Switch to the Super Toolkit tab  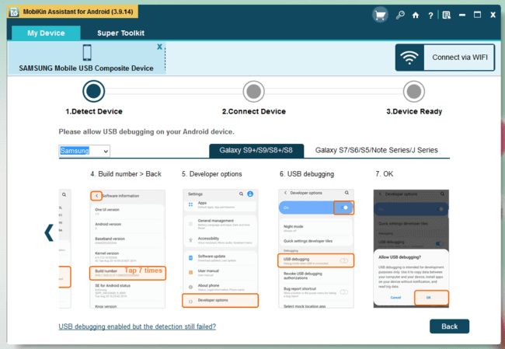pos(120,33)
